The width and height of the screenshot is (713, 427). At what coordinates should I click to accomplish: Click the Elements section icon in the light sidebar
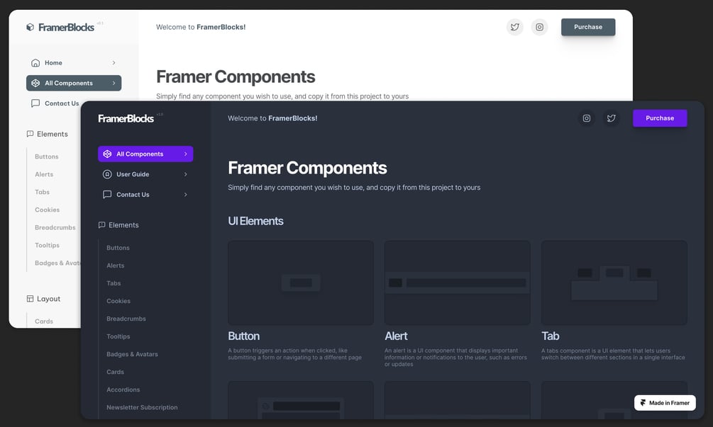pos(30,134)
